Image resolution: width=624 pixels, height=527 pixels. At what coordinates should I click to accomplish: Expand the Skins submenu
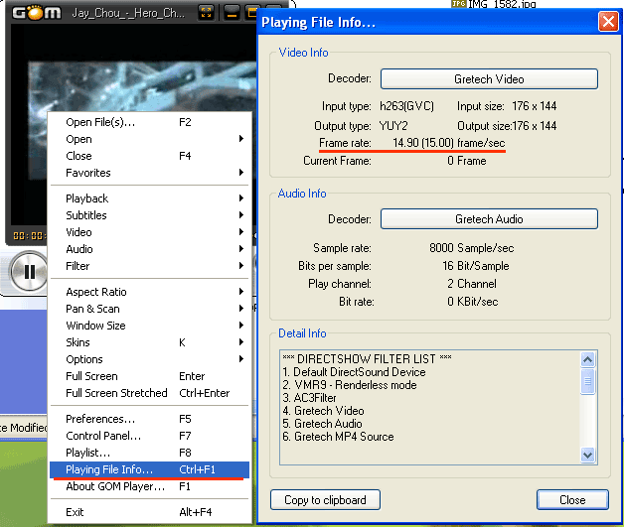pos(149,342)
